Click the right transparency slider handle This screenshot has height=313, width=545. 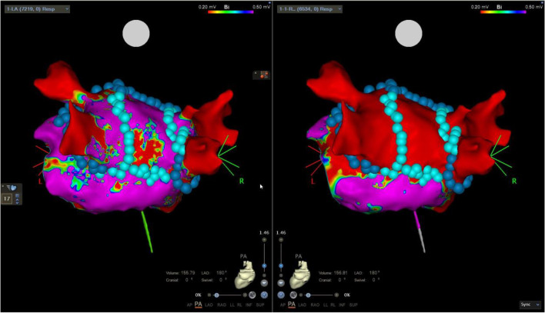309,295
